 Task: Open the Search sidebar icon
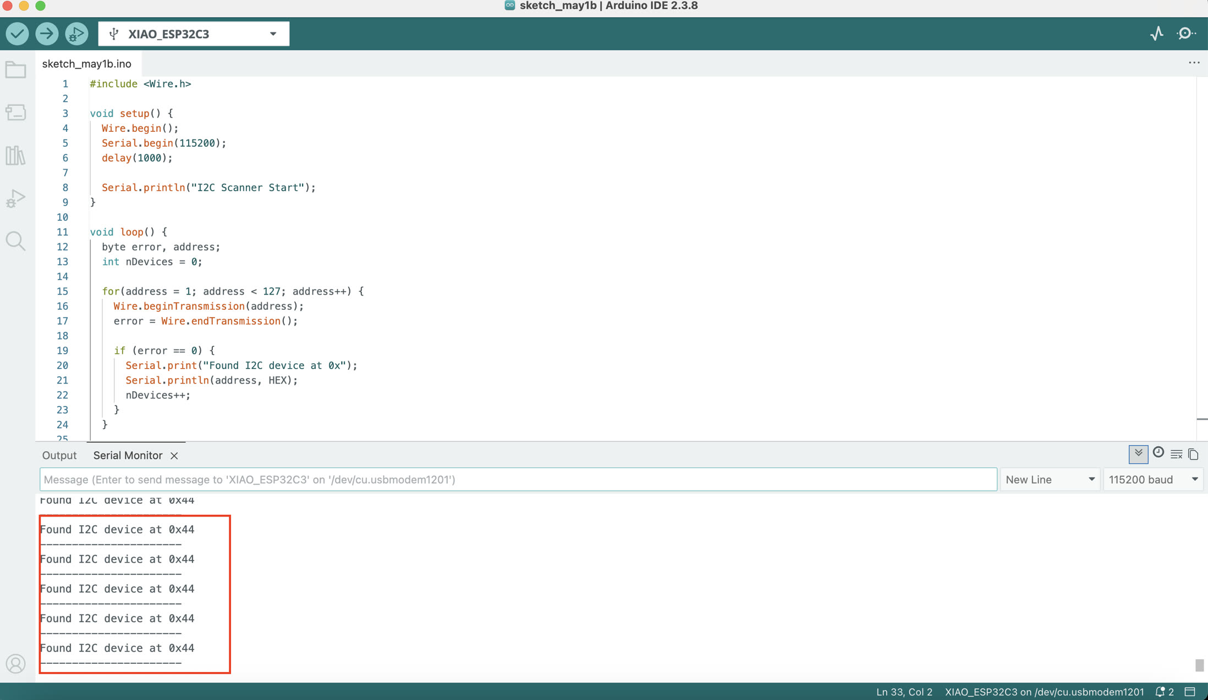click(15, 241)
